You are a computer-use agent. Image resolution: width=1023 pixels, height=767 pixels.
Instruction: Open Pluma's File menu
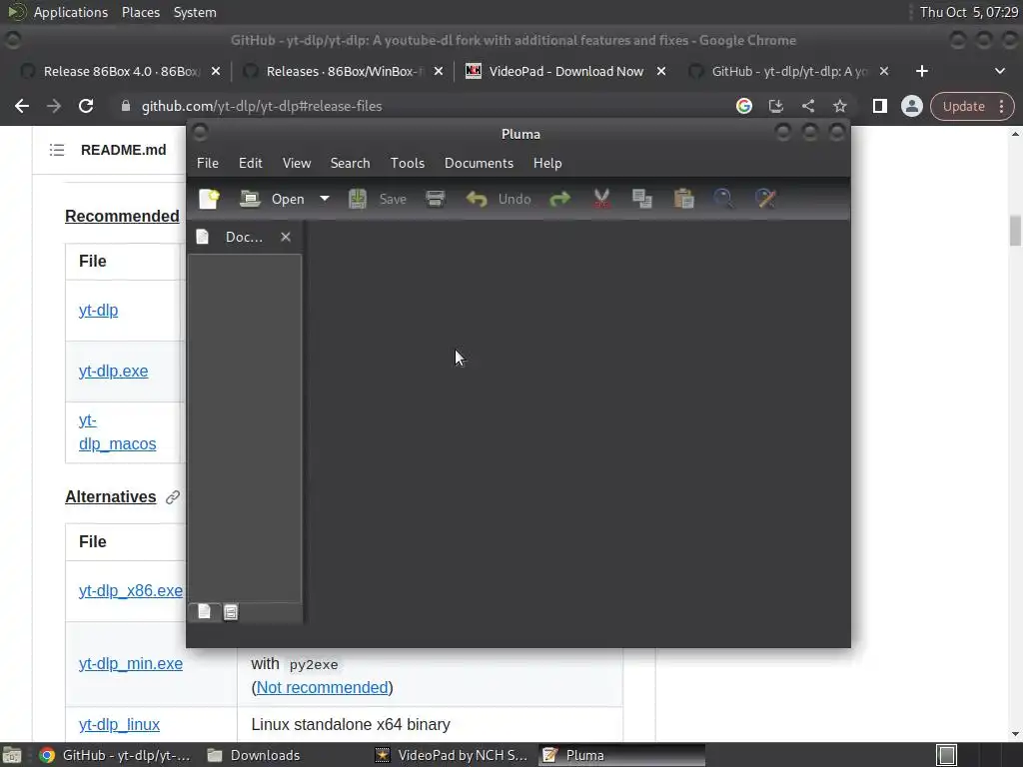click(208, 163)
